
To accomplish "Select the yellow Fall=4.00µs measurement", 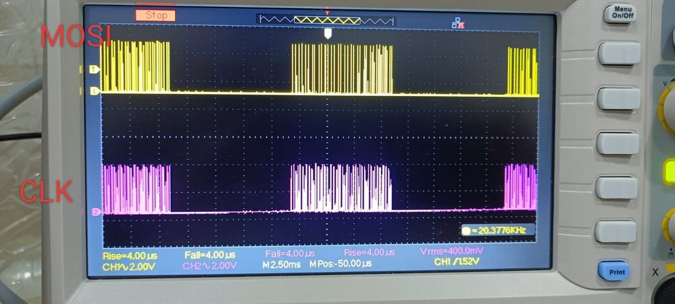I will pyautogui.click(x=210, y=255).
